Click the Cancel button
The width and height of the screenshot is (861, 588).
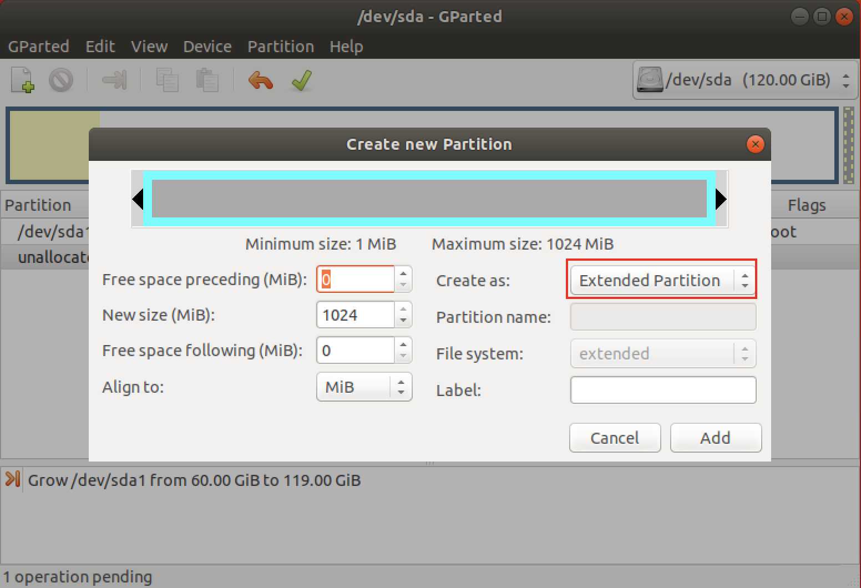[x=615, y=438]
